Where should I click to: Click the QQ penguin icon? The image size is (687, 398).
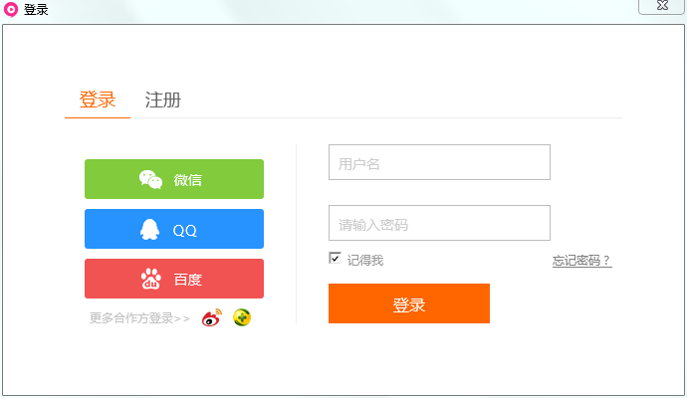150,230
